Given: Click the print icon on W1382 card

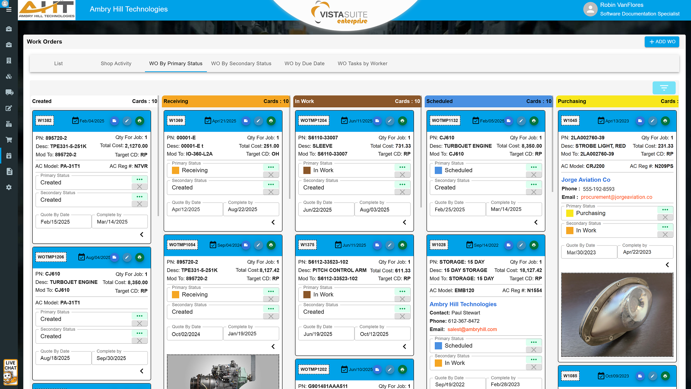Looking at the screenshot, I should 140,121.
